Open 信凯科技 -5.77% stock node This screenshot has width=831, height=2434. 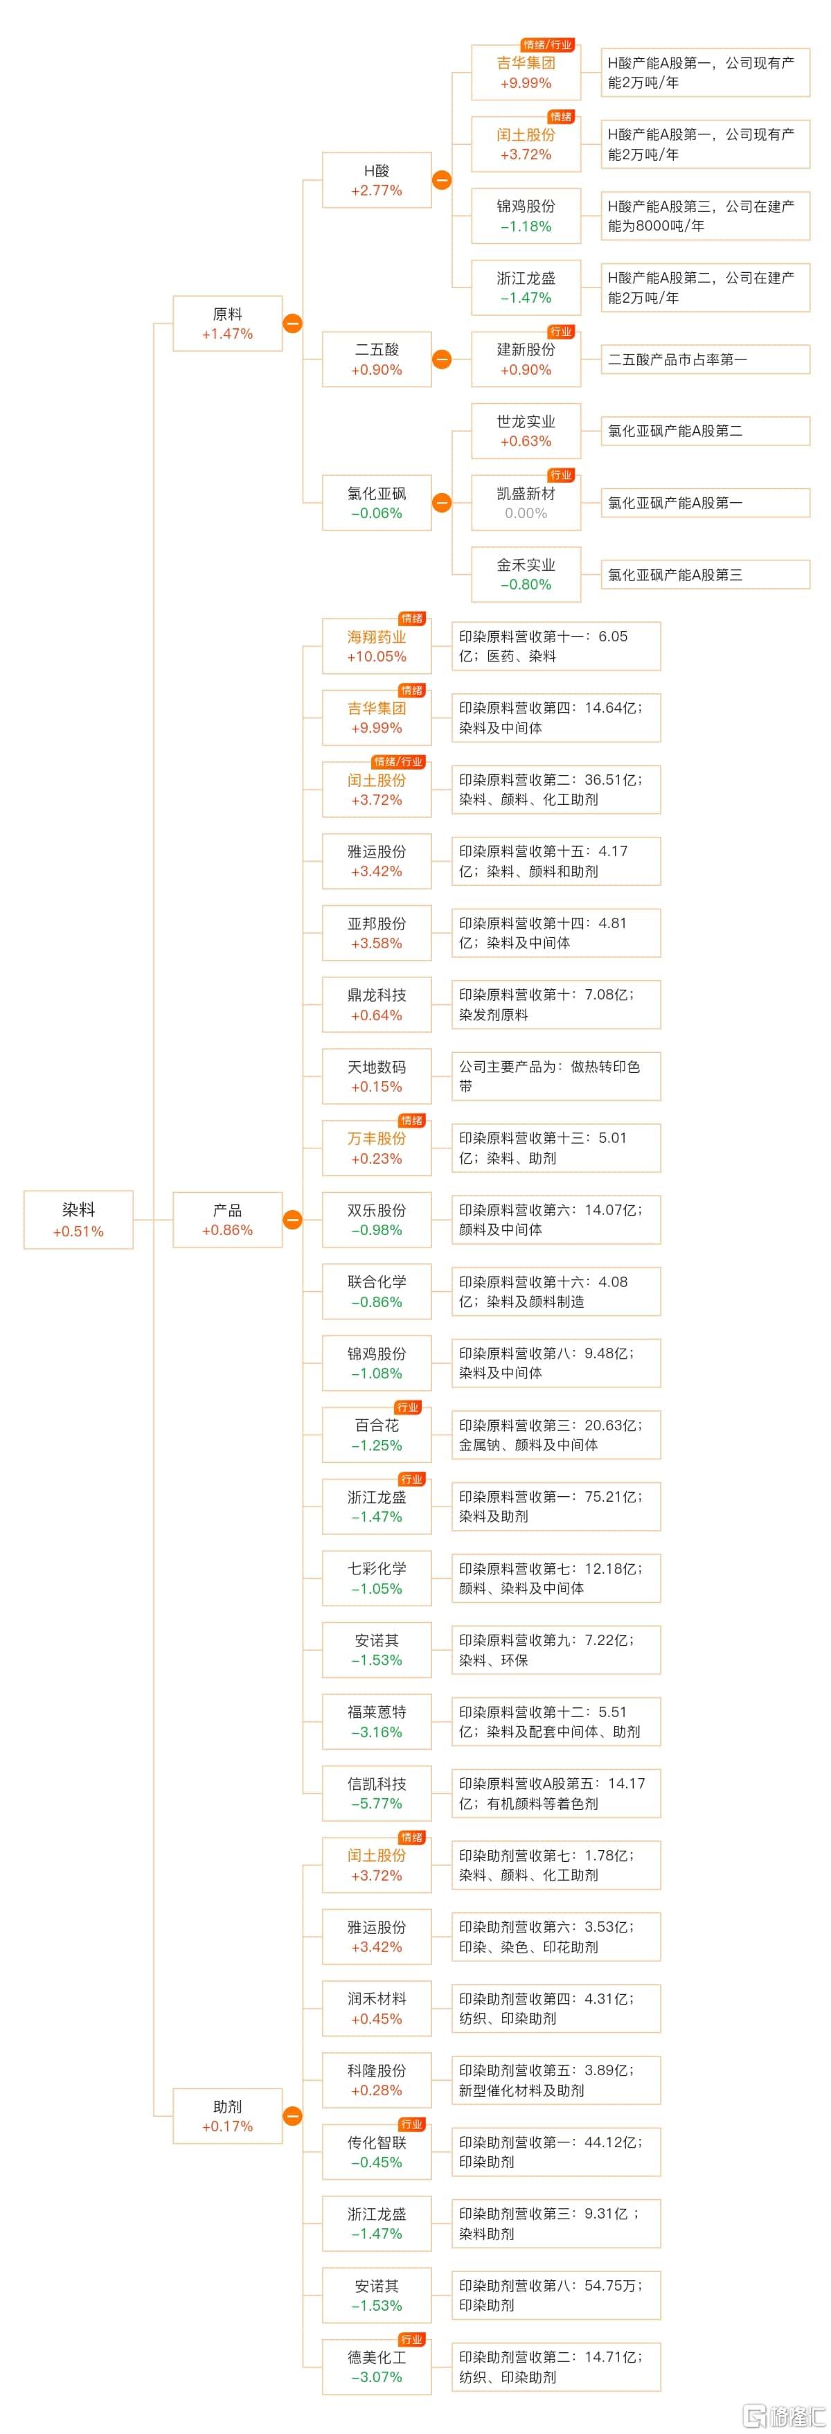point(377,1793)
